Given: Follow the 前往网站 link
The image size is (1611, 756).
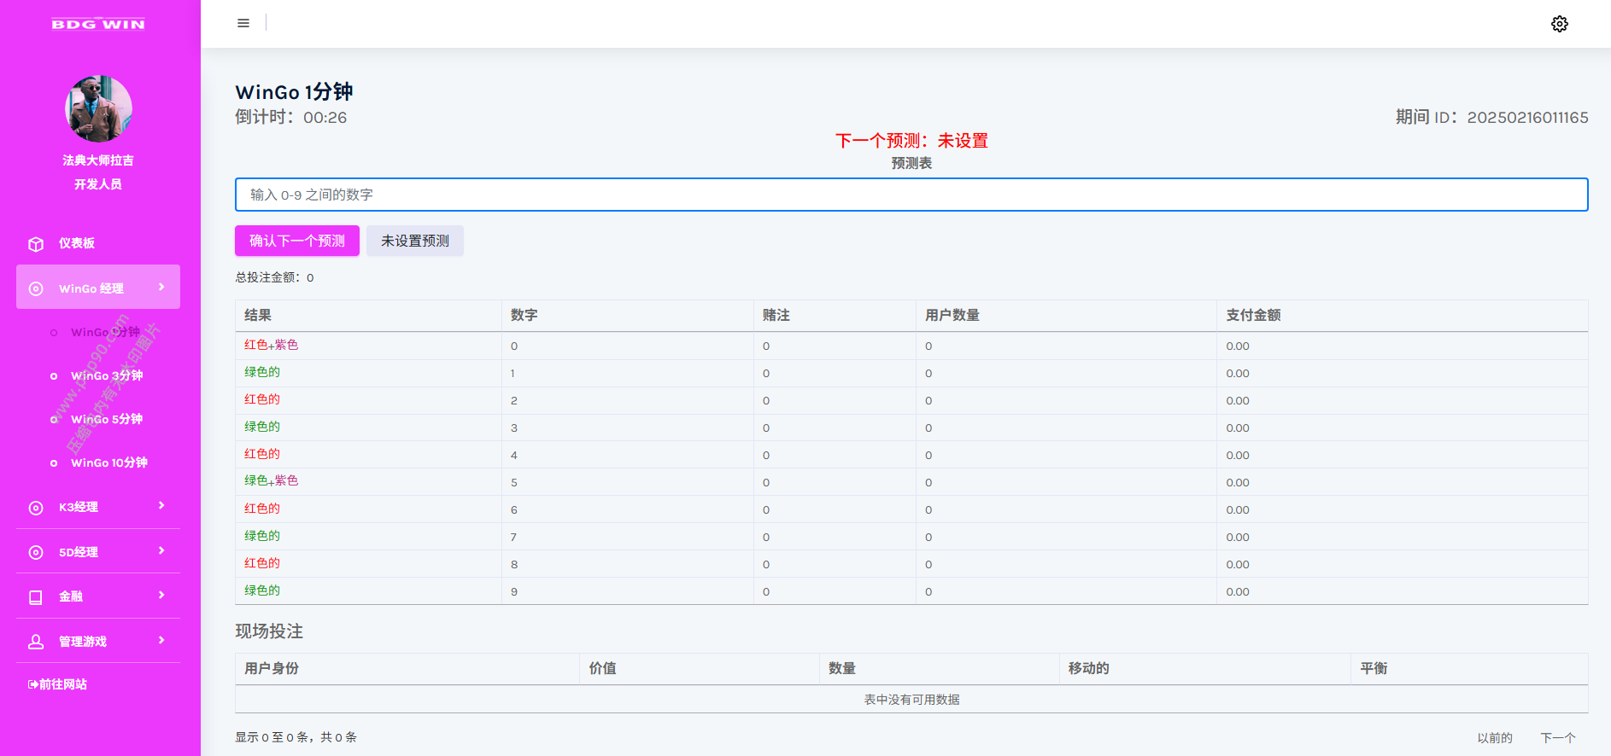Looking at the screenshot, I should (x=58, y=684).
